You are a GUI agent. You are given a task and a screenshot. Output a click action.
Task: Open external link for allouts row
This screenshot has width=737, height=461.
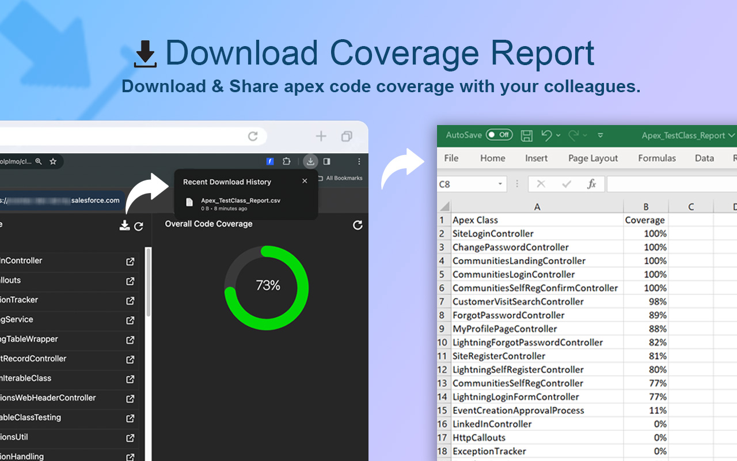130,281
